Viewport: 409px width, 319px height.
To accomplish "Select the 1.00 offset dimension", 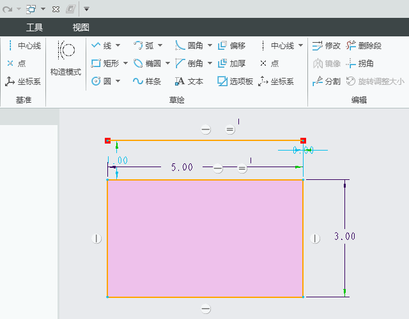I will pyautogui.click(x=118, y=160).
